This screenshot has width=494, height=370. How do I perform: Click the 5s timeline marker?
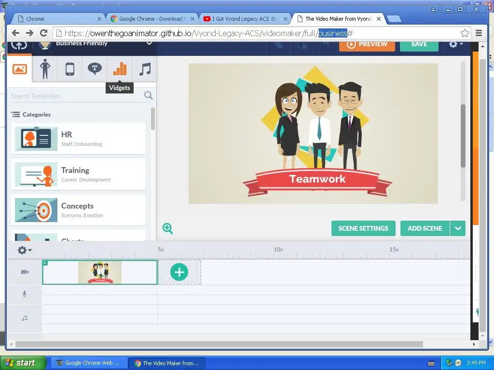(x=161, y=250)
